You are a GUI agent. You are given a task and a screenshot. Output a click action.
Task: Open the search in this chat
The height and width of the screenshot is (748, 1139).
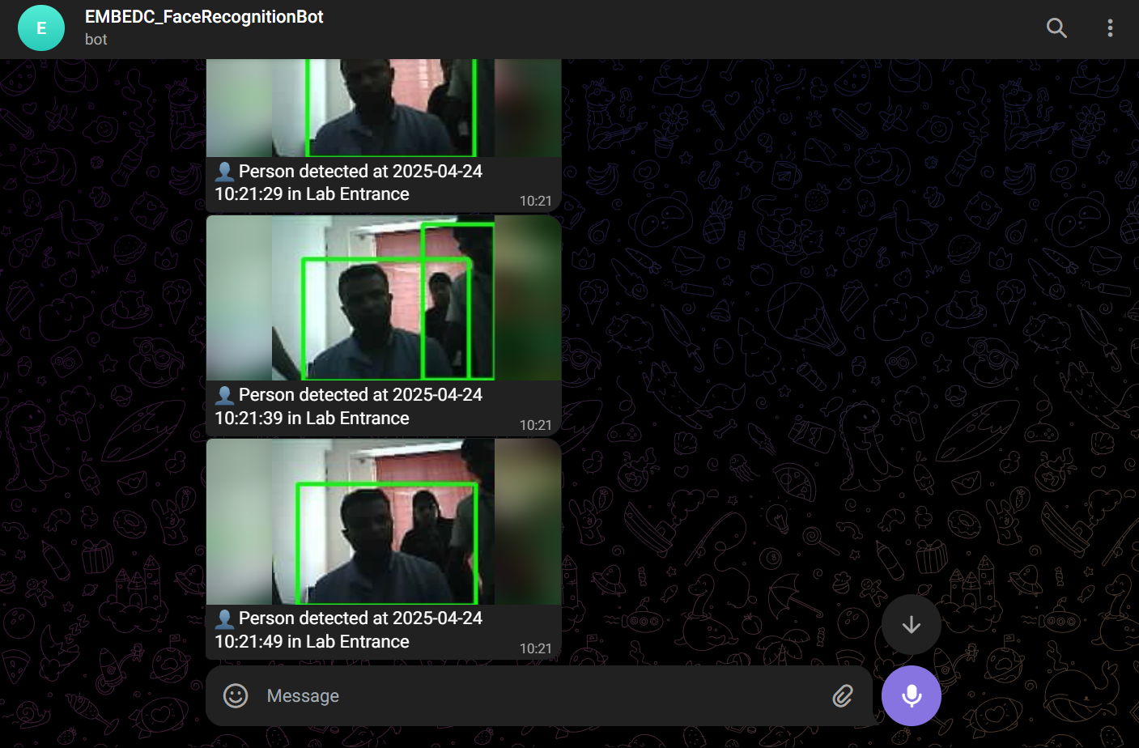[x=1056, y=28]
